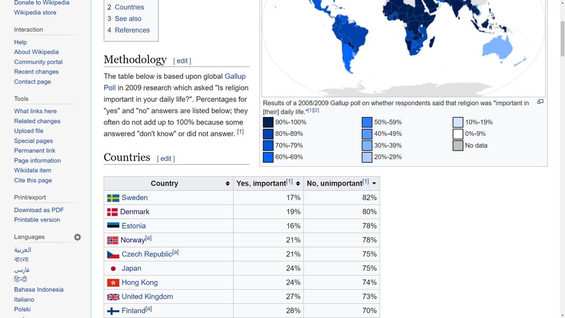The height and width of the screenshot is (318, 565).
Task: Switch to Italiano version
Action: tap(24, 300)
